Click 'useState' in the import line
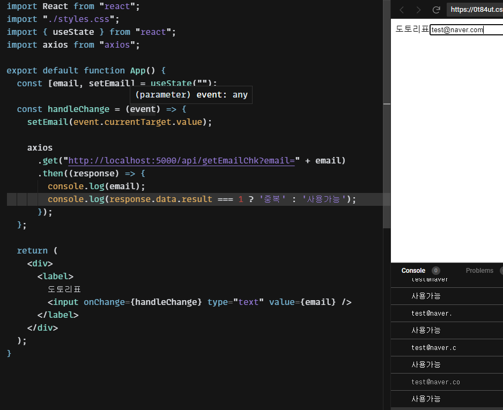Image resolution: width=503 pixels, height=410 pixels. [x=73, y=32]
